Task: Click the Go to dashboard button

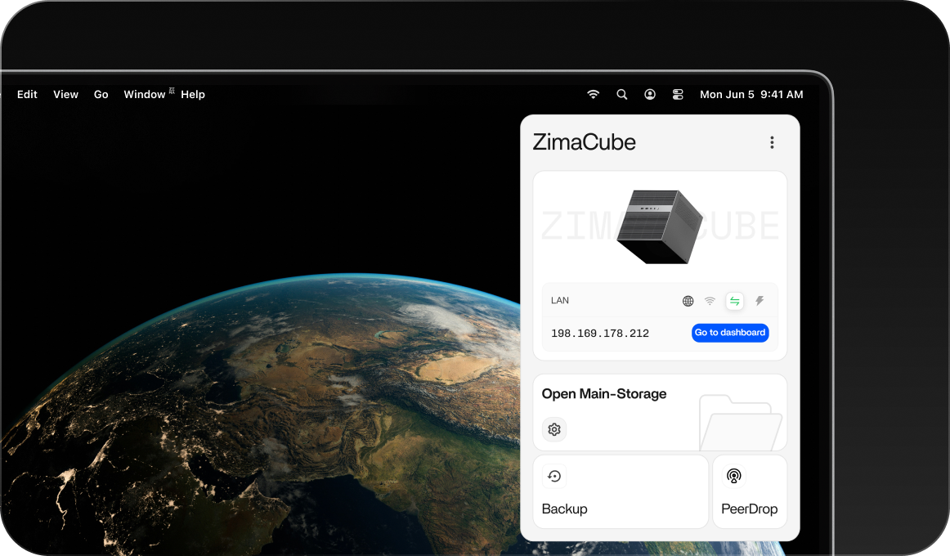Action: (730, 333)
